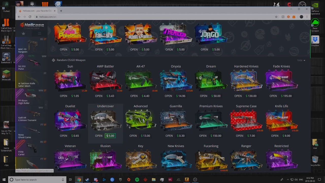Select the Hardened Knives case

point(246,80)
